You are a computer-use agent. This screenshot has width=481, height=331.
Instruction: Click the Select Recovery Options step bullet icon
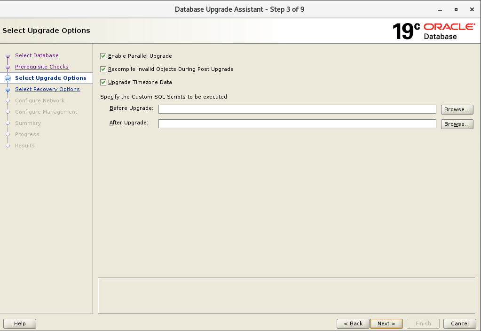tap(8, 89)
